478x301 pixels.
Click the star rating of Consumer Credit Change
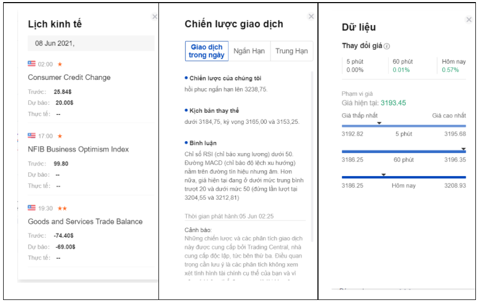click(x=60, y=64)
